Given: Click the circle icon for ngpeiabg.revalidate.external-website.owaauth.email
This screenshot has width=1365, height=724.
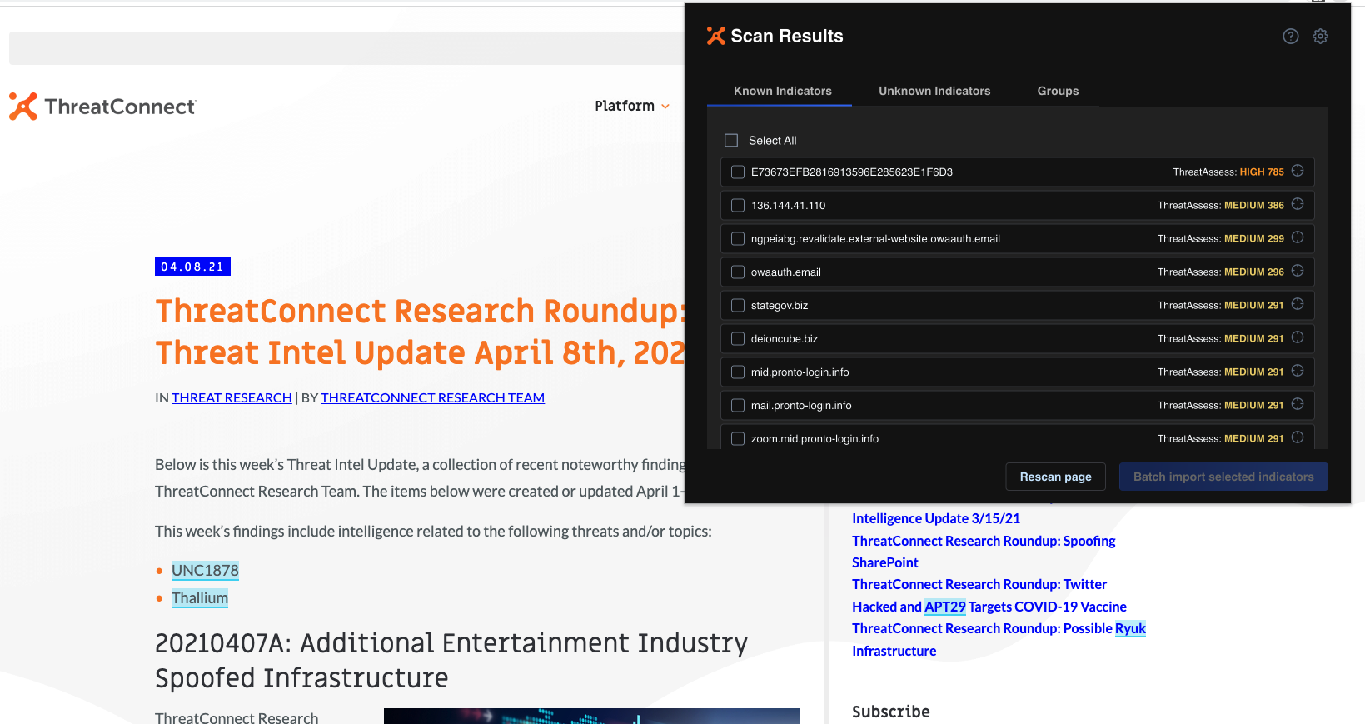Looking at the screenshot, I should tap(1298, 237).
